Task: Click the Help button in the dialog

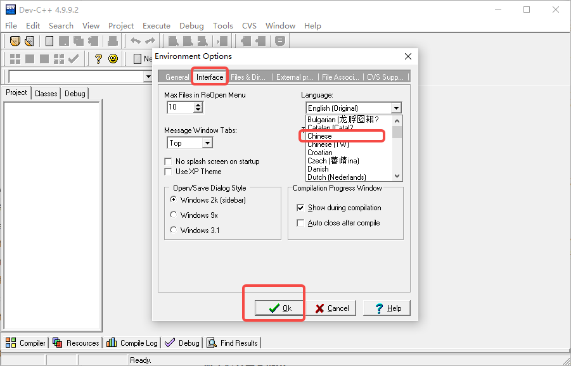Action: 387,308
